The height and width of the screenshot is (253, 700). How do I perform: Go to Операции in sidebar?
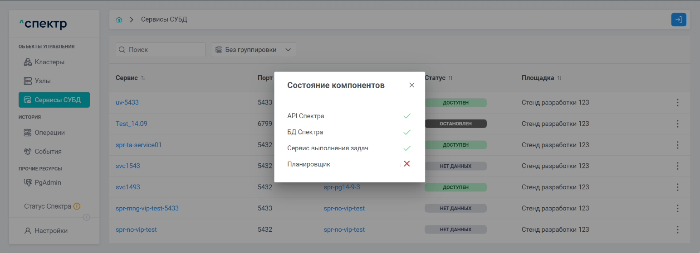49,133
